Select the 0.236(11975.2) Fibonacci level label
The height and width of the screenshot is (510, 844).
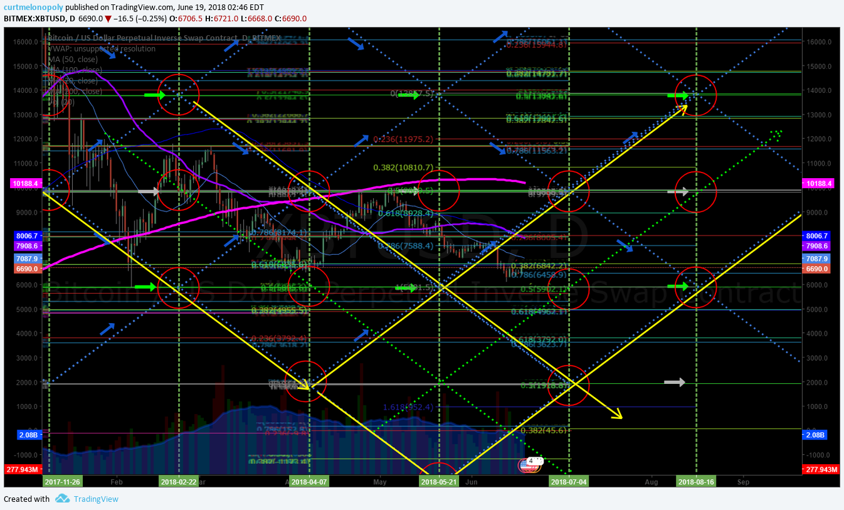click(403, 139)
